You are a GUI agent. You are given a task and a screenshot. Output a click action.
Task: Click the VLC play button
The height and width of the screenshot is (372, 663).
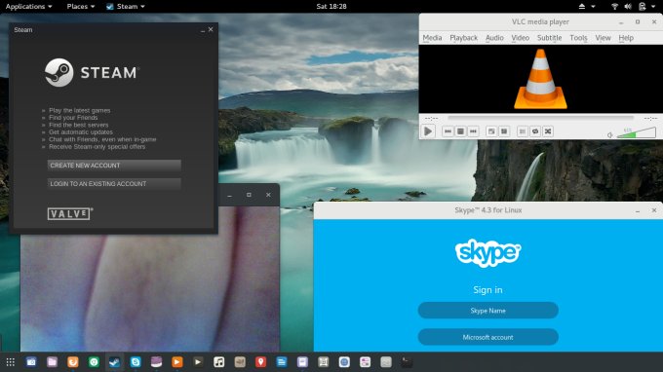[x=428, y=131]
